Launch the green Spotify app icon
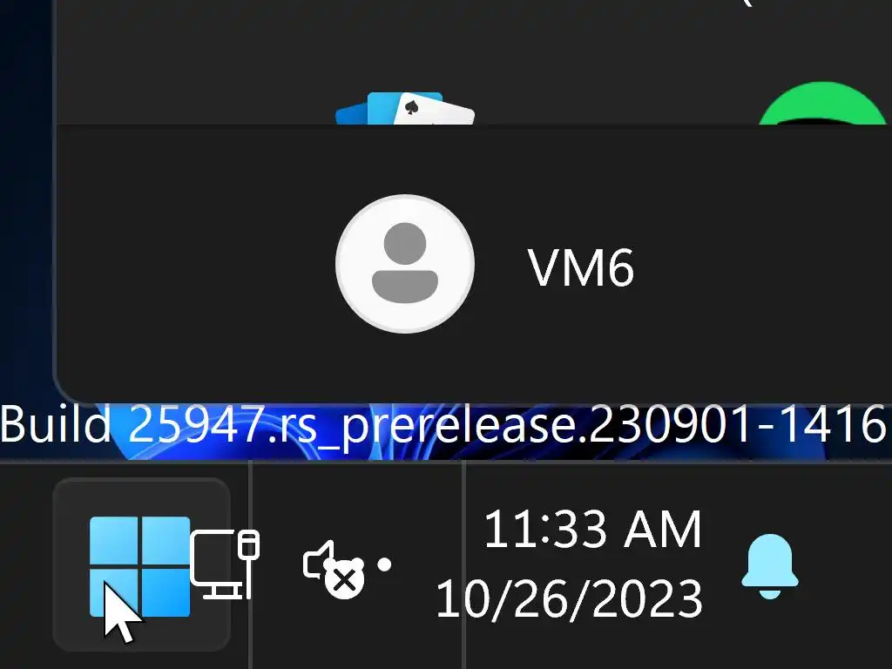 coord(822,104)
